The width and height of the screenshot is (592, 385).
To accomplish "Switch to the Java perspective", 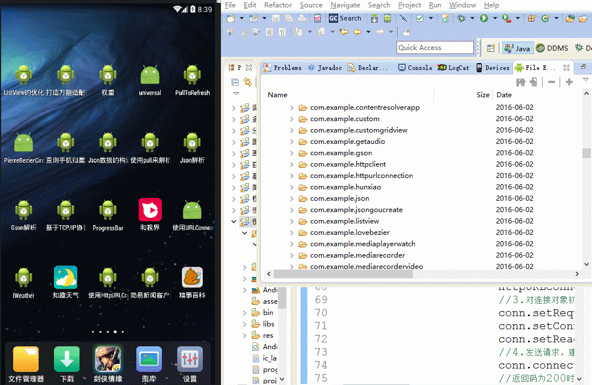I will pyautogui.click(x=516, y=48).
